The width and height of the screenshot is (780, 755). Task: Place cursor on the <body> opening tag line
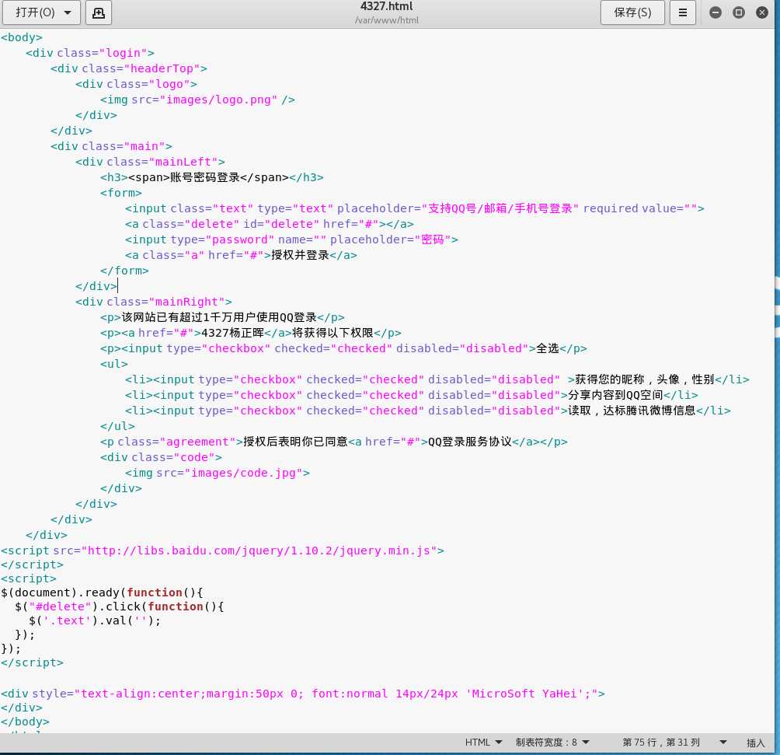(x=22, y=37)
